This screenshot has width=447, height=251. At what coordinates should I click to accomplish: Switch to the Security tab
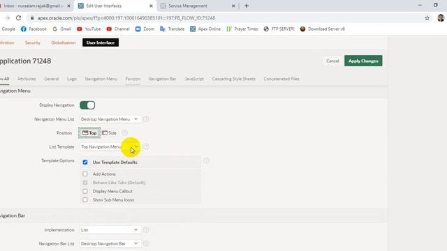click(x=33, y=43)
